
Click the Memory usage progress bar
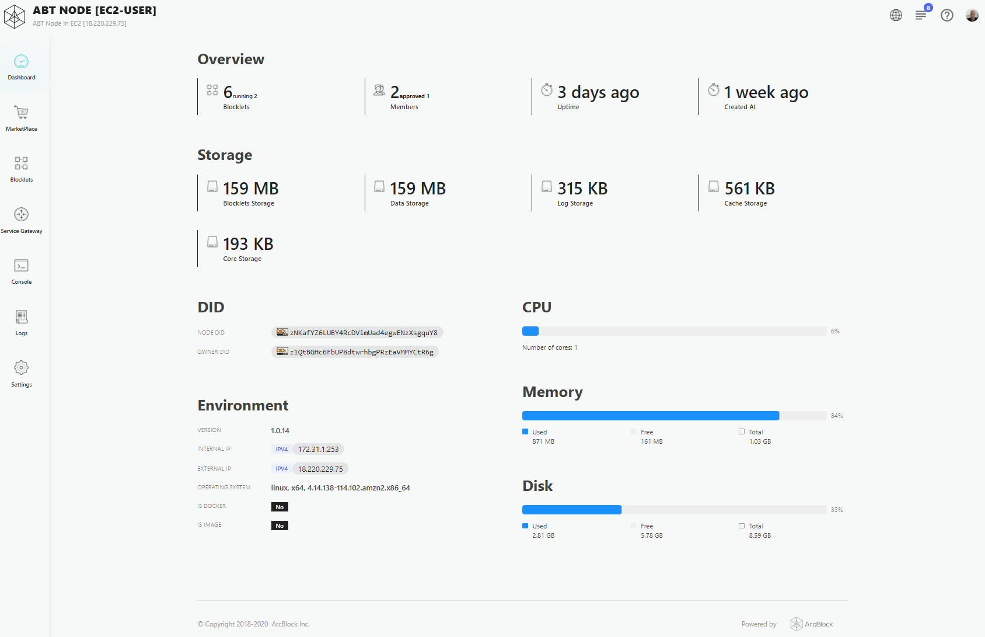674,416
